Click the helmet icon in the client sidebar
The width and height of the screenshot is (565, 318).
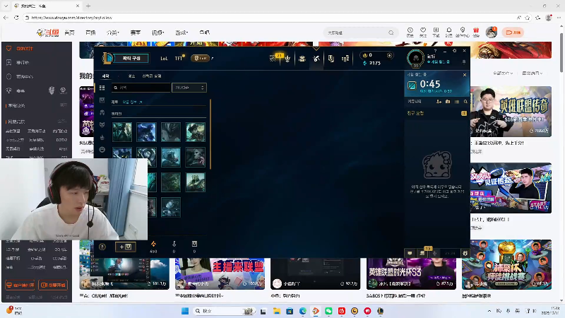pos(102,112)
